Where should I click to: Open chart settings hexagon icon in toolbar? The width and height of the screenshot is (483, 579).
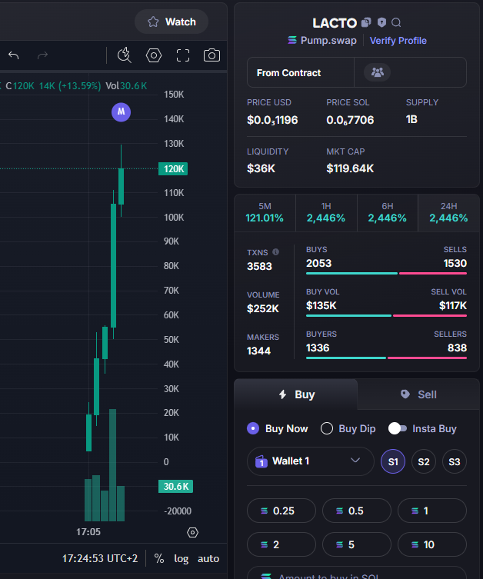tap(154, 55)
